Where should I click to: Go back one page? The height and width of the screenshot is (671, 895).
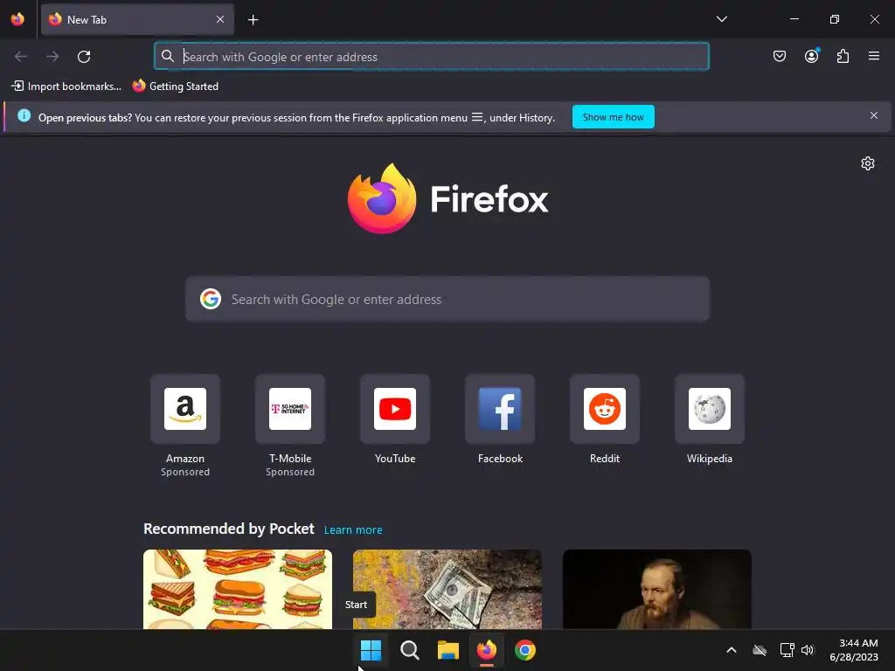[x=21, y=57]
